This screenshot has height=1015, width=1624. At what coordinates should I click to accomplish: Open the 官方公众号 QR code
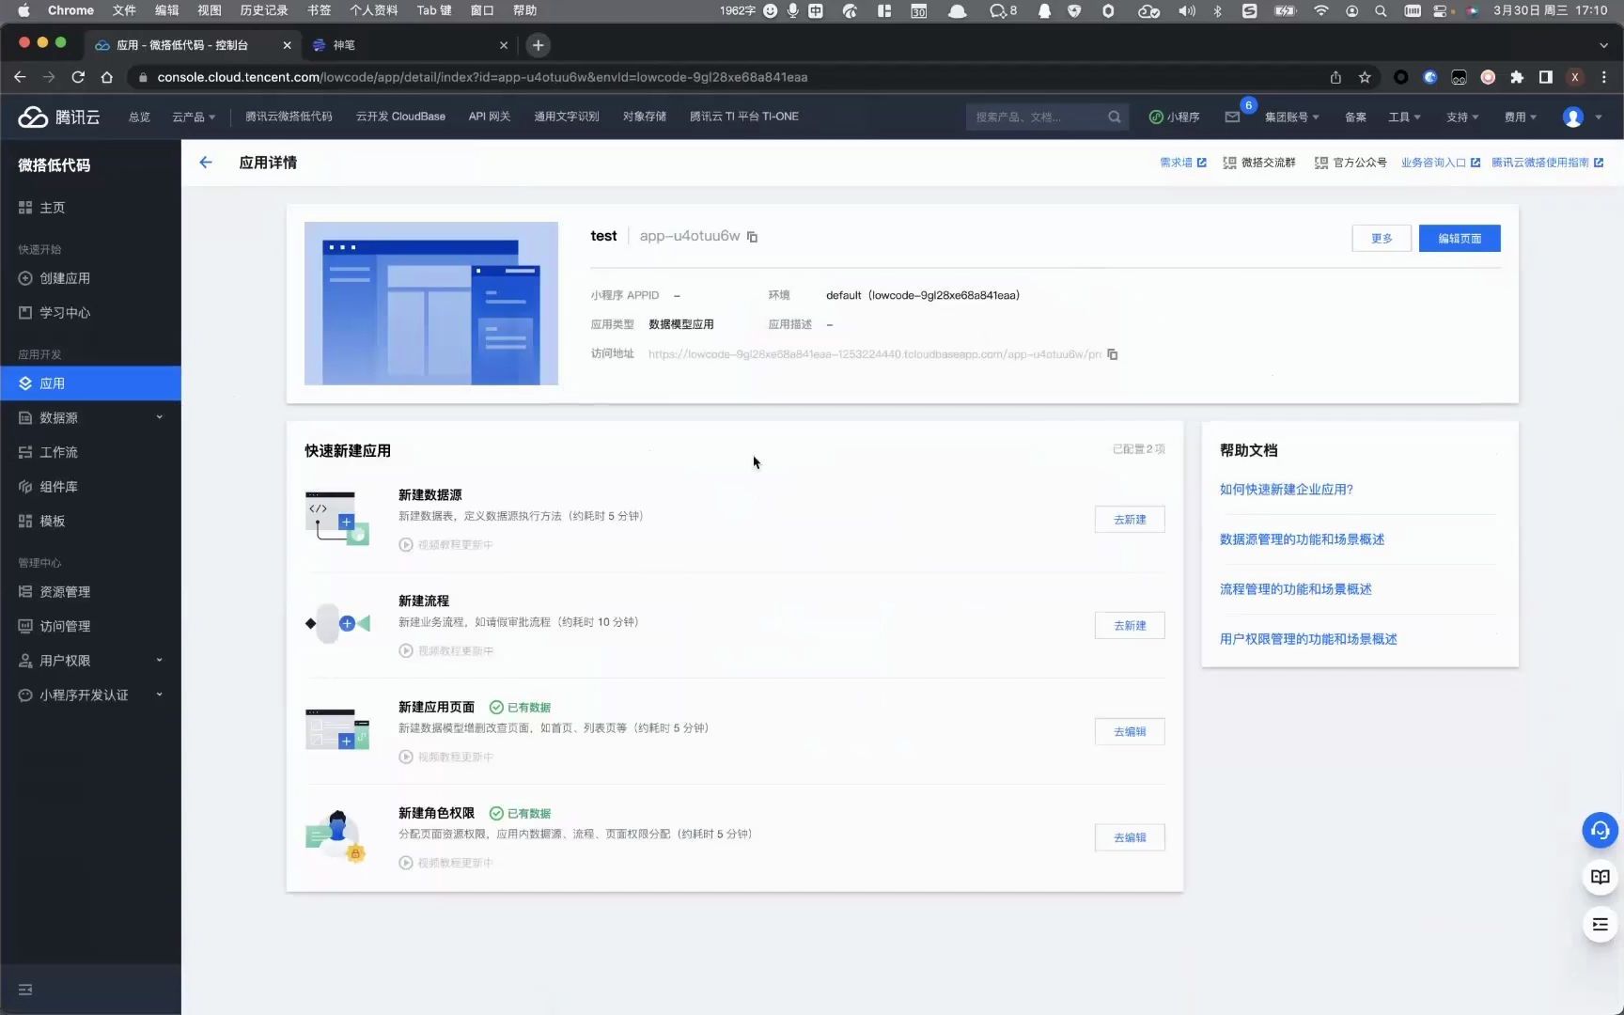[1351, 163]
